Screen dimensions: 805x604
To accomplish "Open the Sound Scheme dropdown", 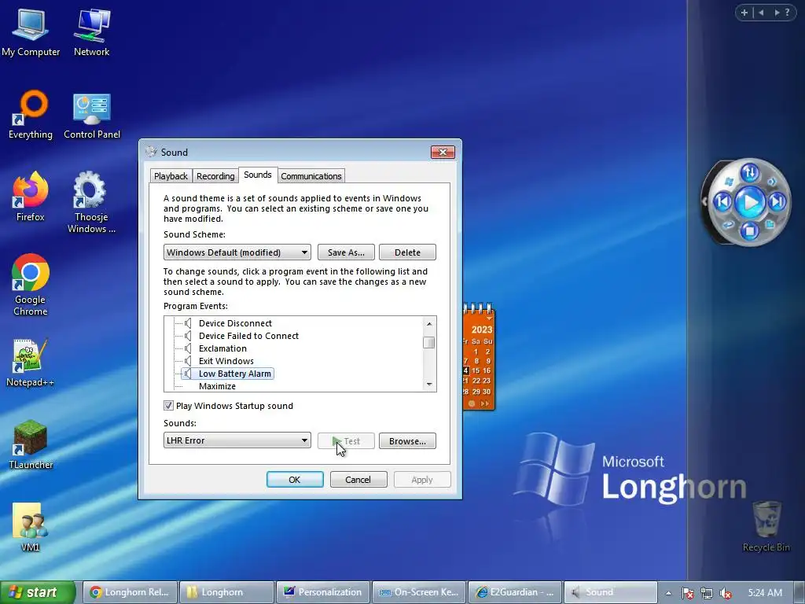I will (x=237, y=252).
